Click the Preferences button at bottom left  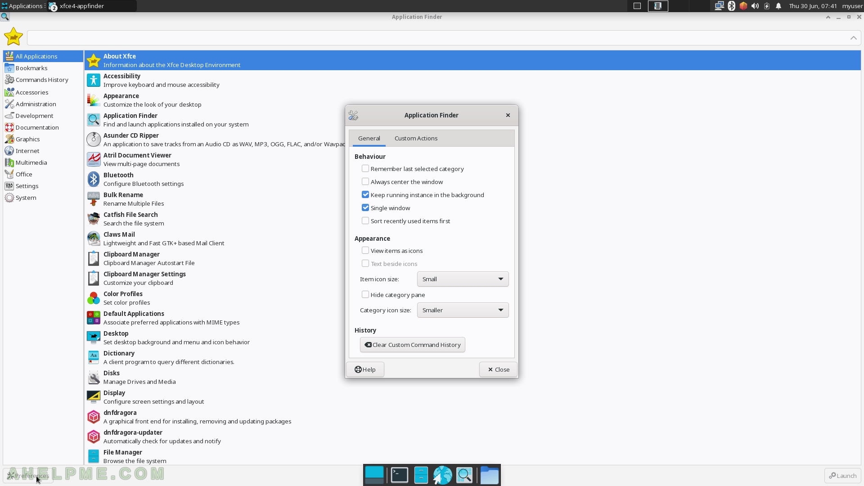pos(28,476)
